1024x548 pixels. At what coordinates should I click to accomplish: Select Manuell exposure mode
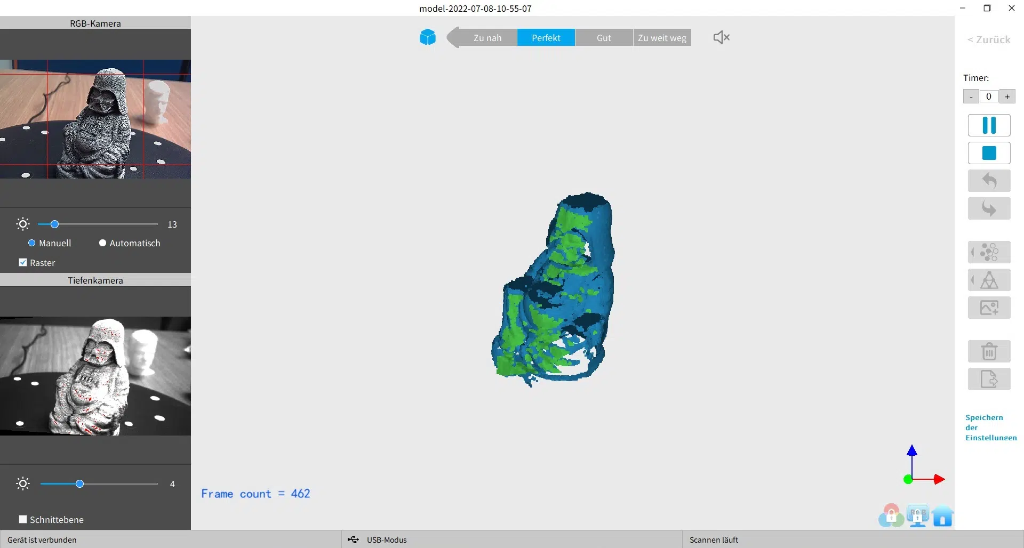[50, 243]
